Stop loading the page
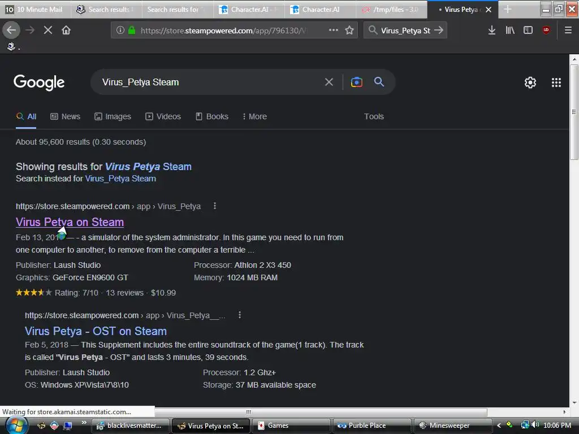Screen dimensions: 579x434 click(48, 31)
